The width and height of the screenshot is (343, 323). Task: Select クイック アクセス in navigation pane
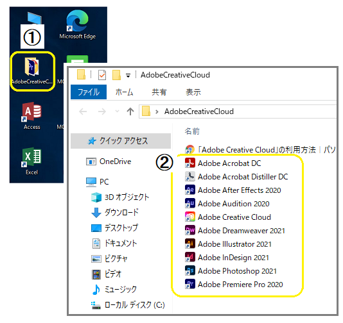click(121, 141)
